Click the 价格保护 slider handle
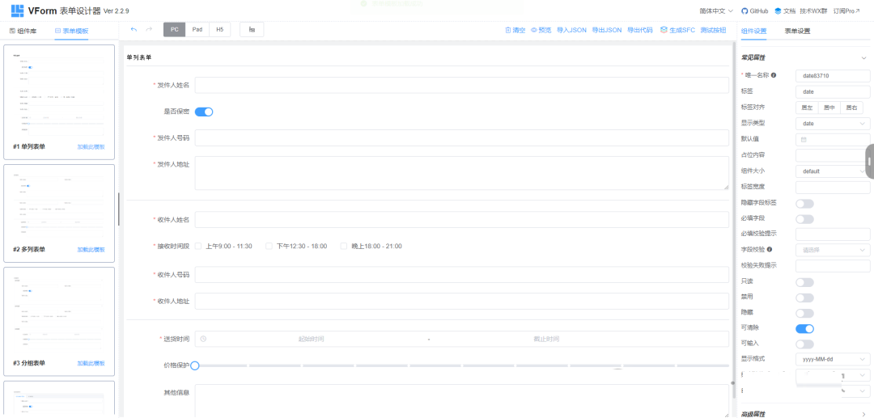Viewport: 874px width, 418px height. pos(195,365)
